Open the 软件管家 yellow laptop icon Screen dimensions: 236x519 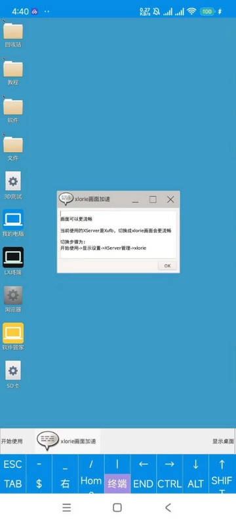(13, 333)
